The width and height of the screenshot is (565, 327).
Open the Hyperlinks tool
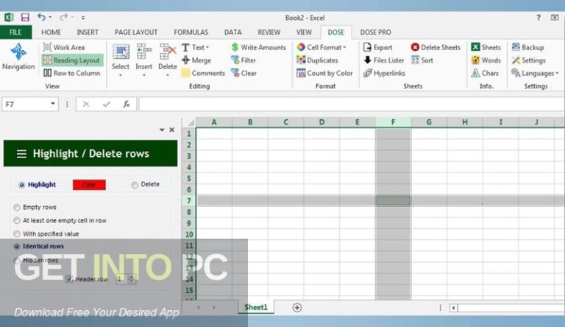point(384,73)
